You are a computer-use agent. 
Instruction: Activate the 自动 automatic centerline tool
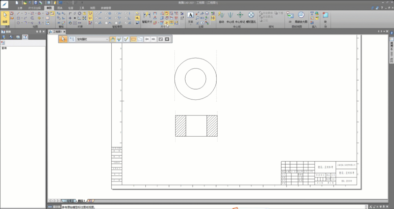coord(221,17)
